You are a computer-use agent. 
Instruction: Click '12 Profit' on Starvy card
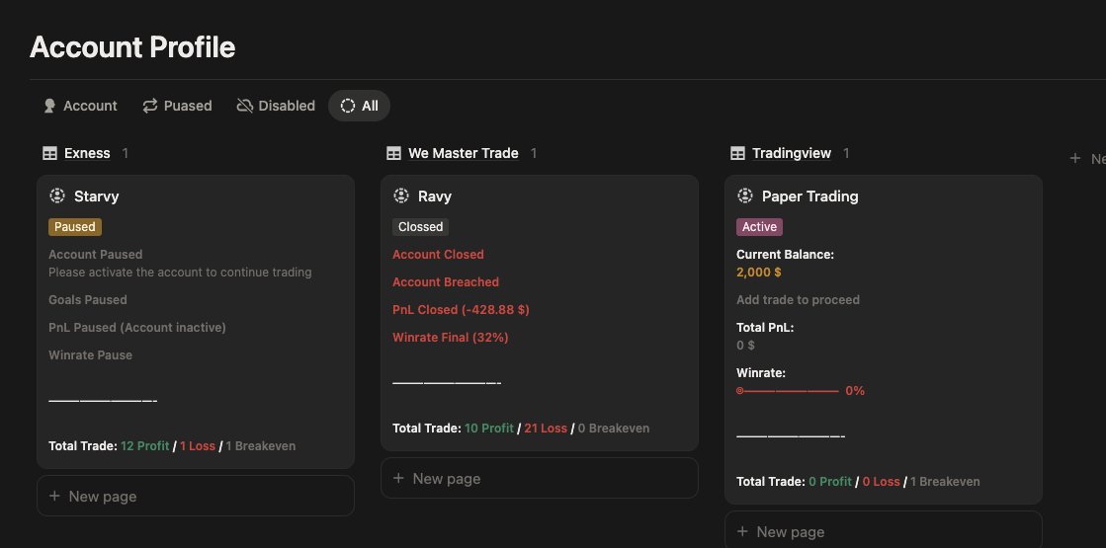click(x=144, y=446)
